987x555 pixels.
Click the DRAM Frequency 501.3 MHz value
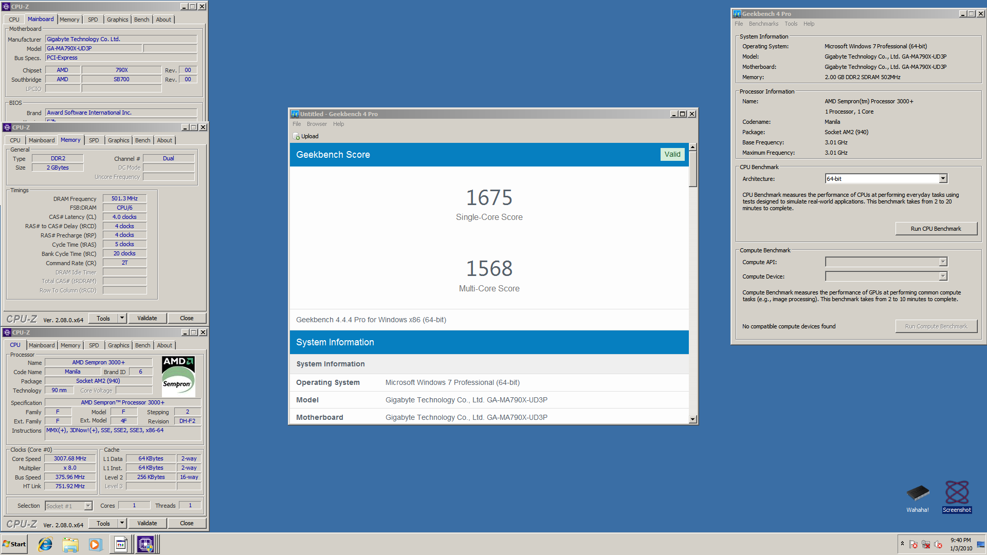click(124, 199)
